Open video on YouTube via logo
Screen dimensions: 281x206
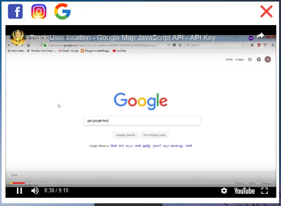(245, 191)
